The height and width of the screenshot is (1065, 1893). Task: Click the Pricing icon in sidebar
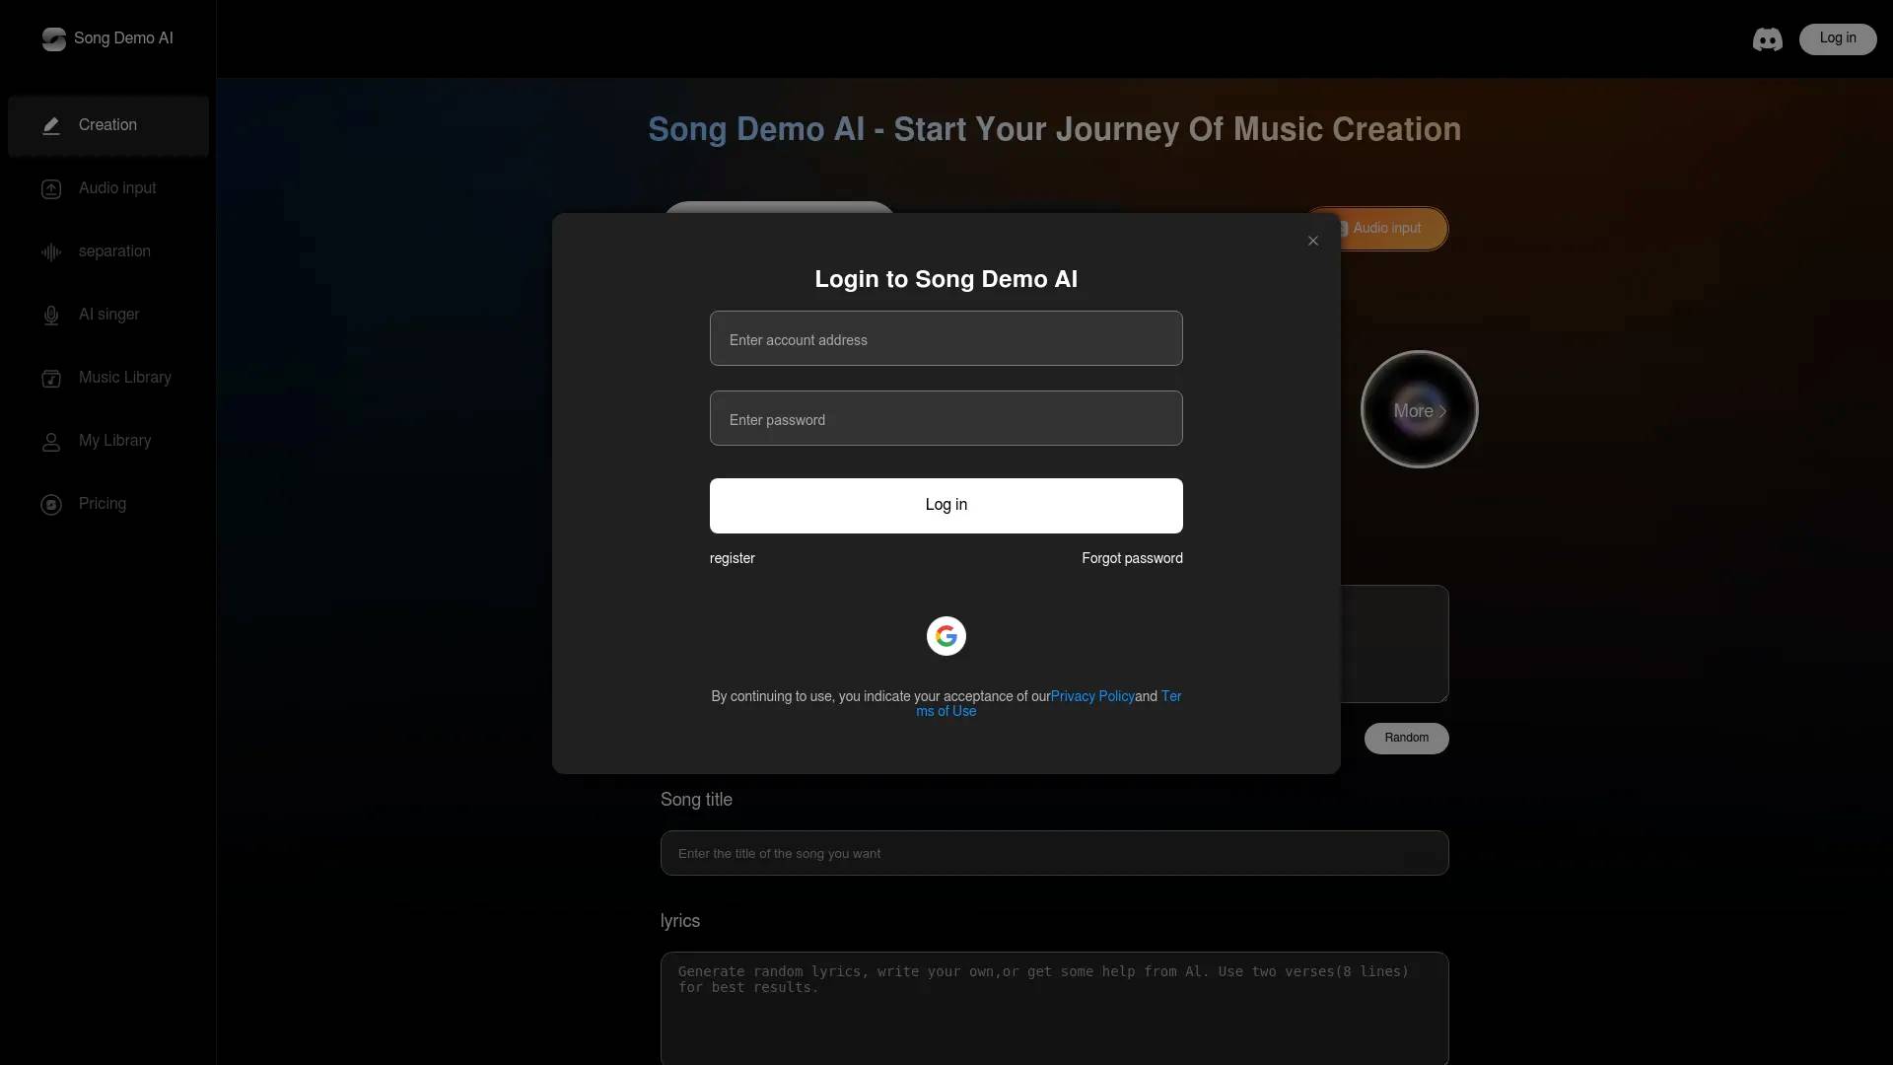[x=52, y=503]
